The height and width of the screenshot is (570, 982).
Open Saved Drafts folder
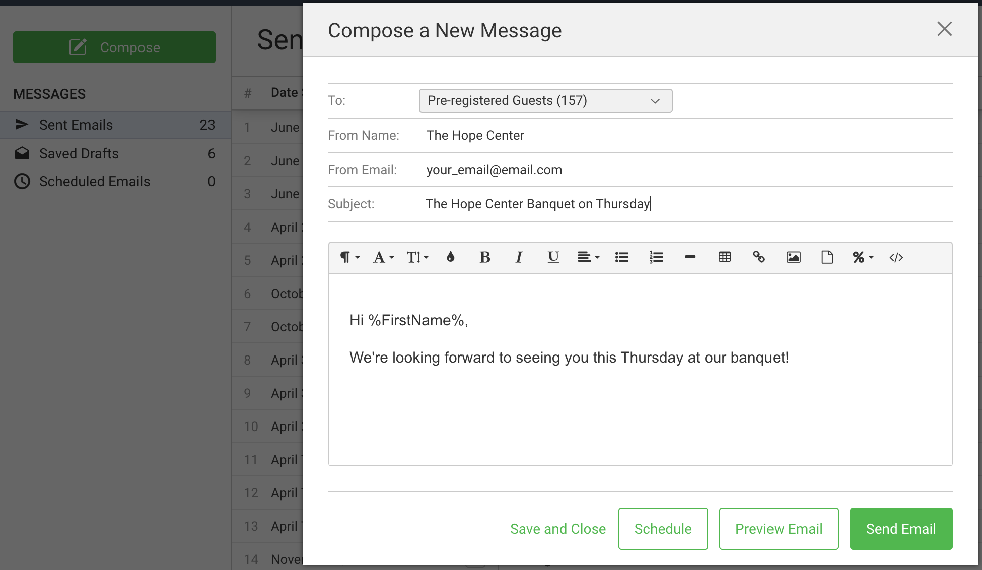click(x=79, y=154)
